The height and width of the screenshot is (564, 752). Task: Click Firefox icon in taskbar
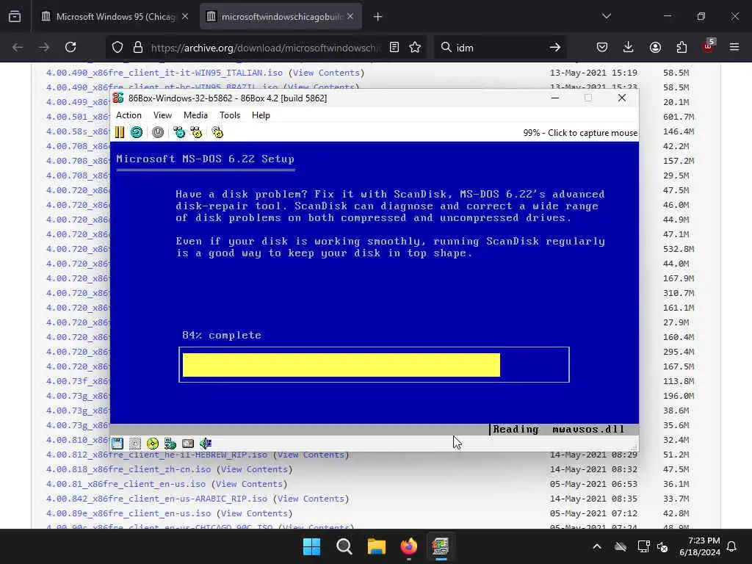click(x=408, y=546)
